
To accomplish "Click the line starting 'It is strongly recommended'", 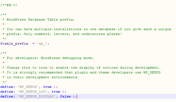I will point(84,72).
